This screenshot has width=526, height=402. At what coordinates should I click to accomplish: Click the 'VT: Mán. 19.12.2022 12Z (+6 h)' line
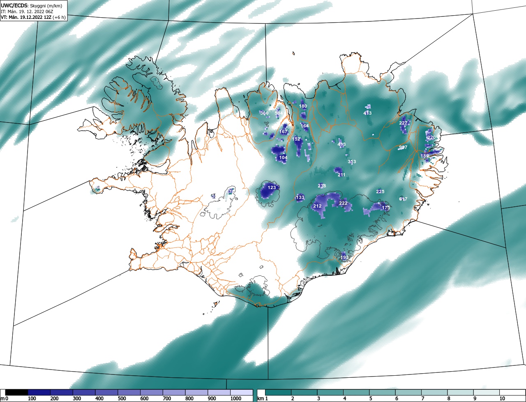(33, 17)
